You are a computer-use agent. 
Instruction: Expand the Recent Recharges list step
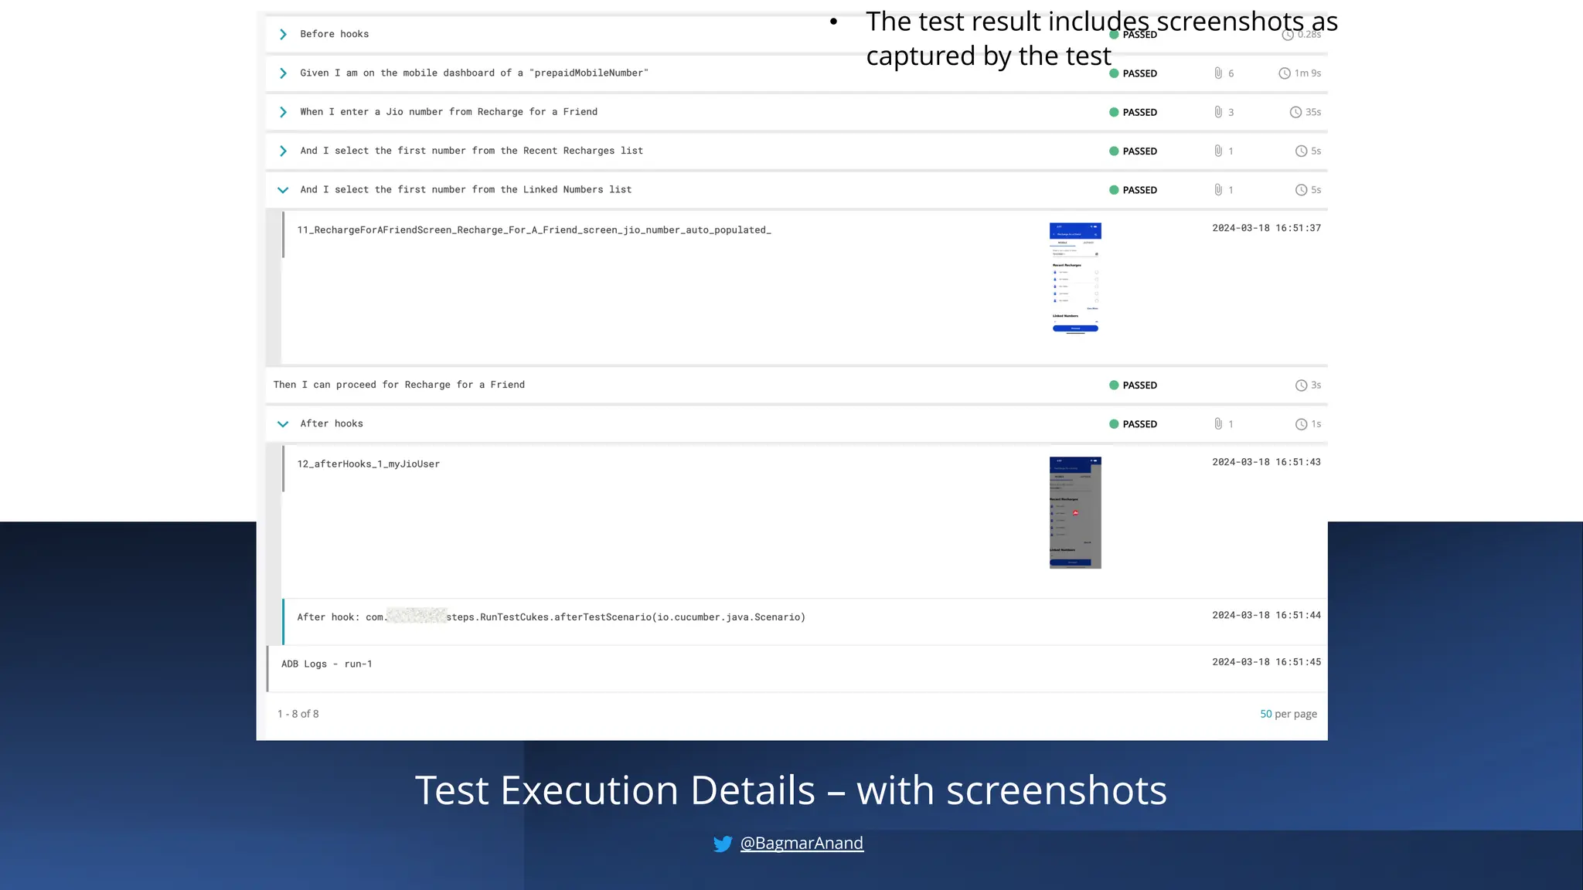283,151
